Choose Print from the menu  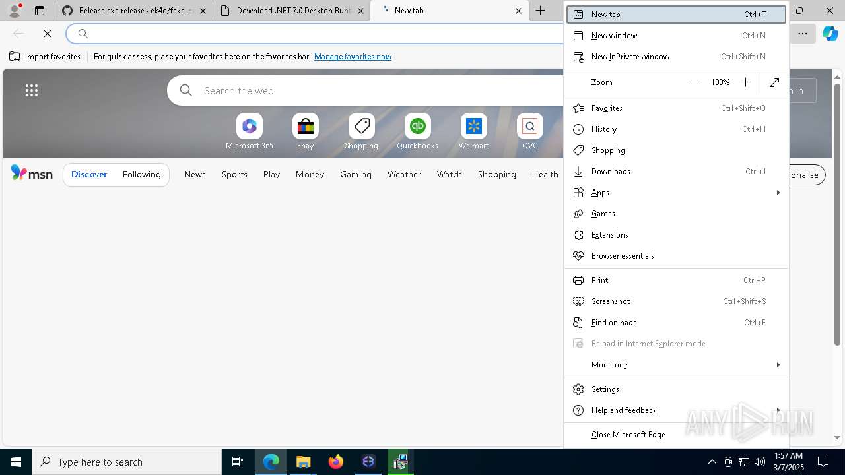pyautogui.click(x=677, y=280)
